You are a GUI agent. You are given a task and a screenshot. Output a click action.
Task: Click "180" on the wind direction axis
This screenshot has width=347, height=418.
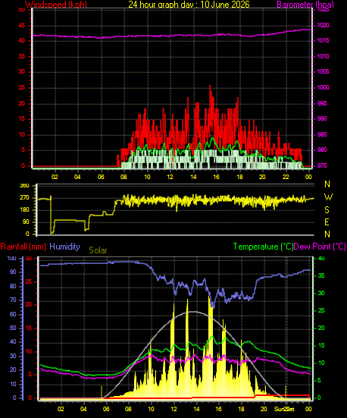(x=24, y=210)
